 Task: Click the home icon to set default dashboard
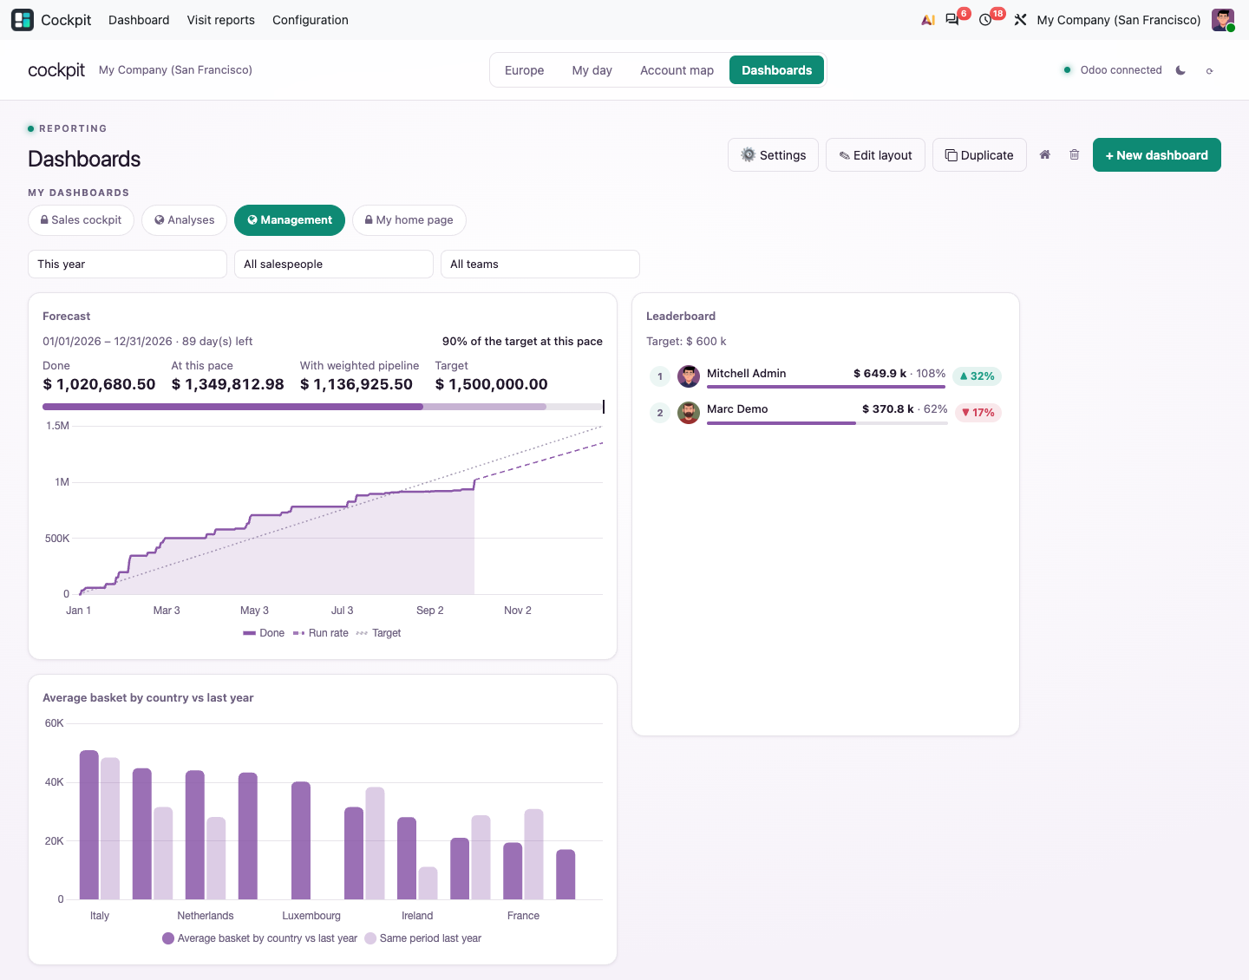point(1045,155)
